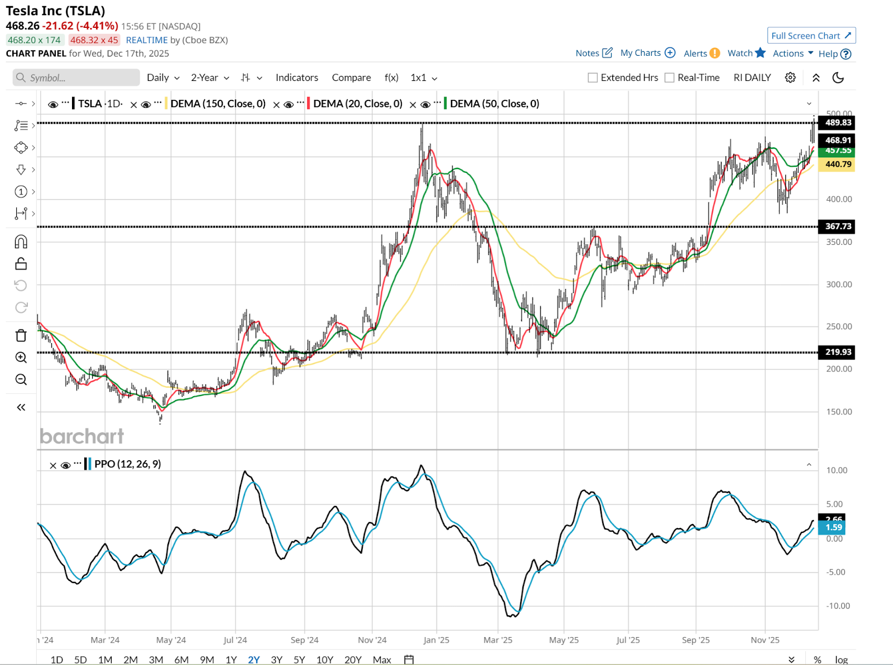The image size is (893, 665).
Task: Open the 2-Year period dropdown
Action: [210, 78]
